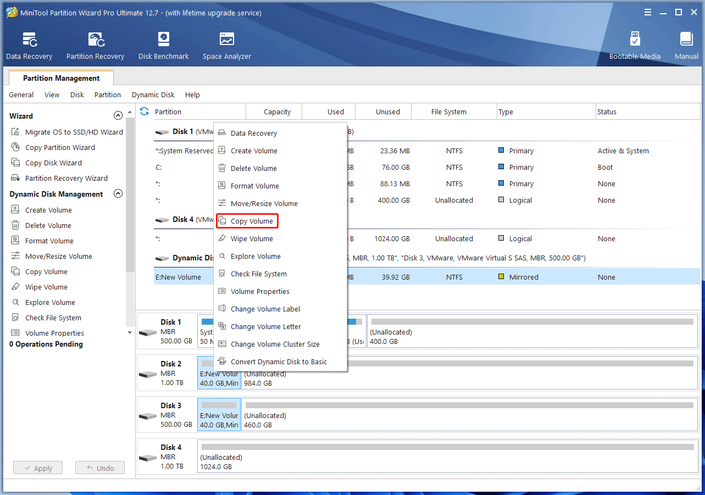Choose Wipe Volume in context menu
The width and height of the screenshot is (705, 495).
[280, 238]
